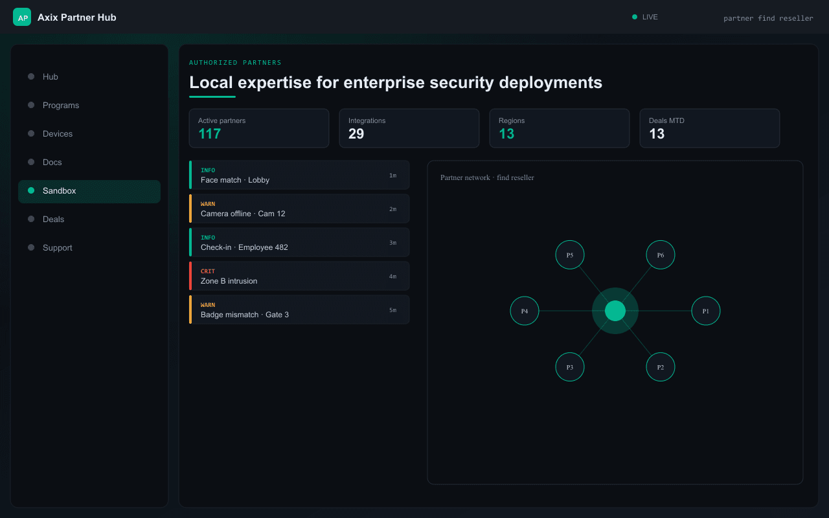The height and width of the screenshot is (518, 829).
Task: Click the Authorized Partners heading label
Action: 235,63
